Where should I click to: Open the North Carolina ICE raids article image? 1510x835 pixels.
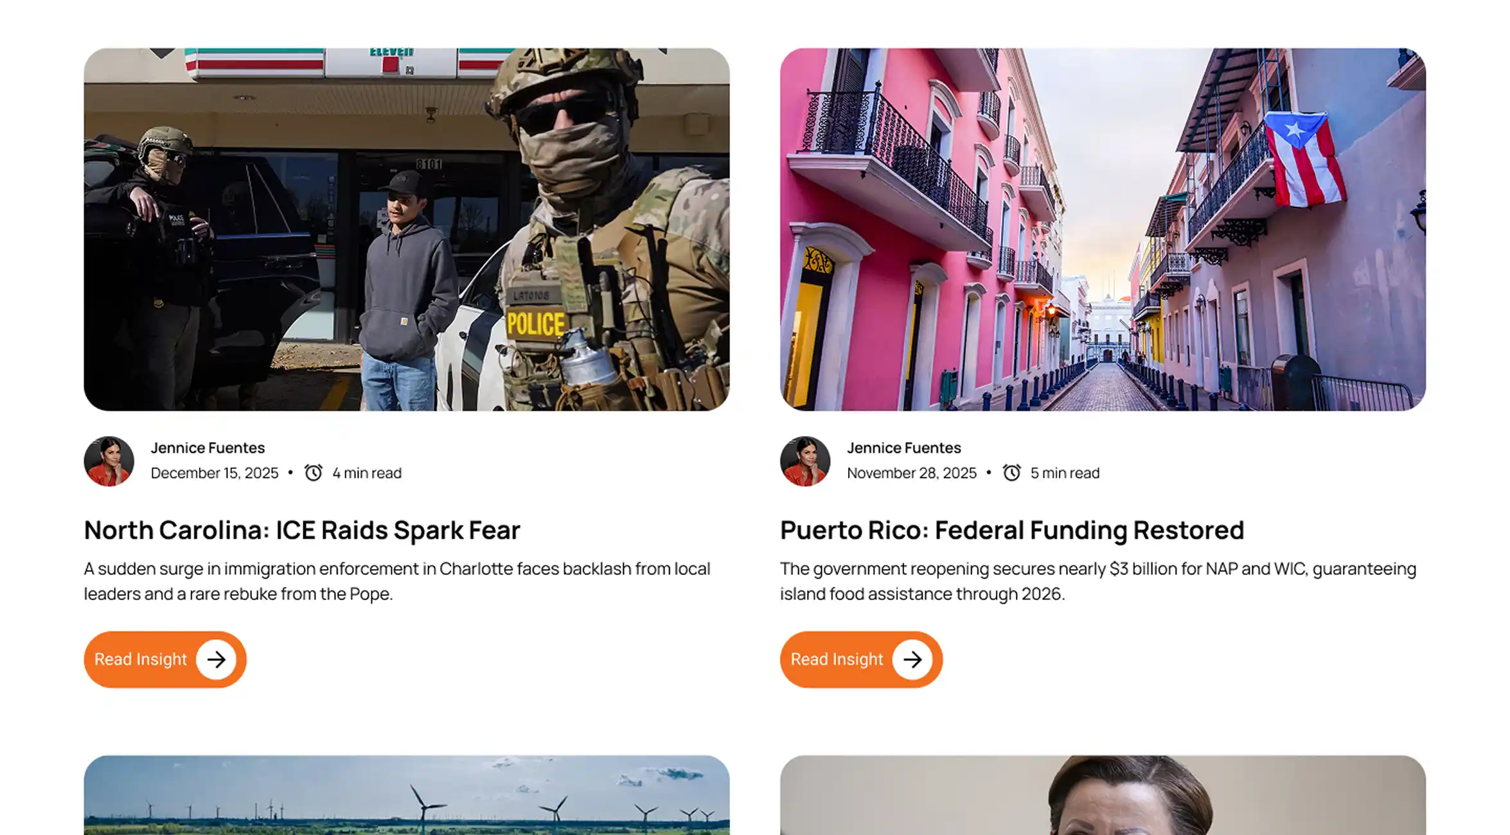click(x=407, y=229)
